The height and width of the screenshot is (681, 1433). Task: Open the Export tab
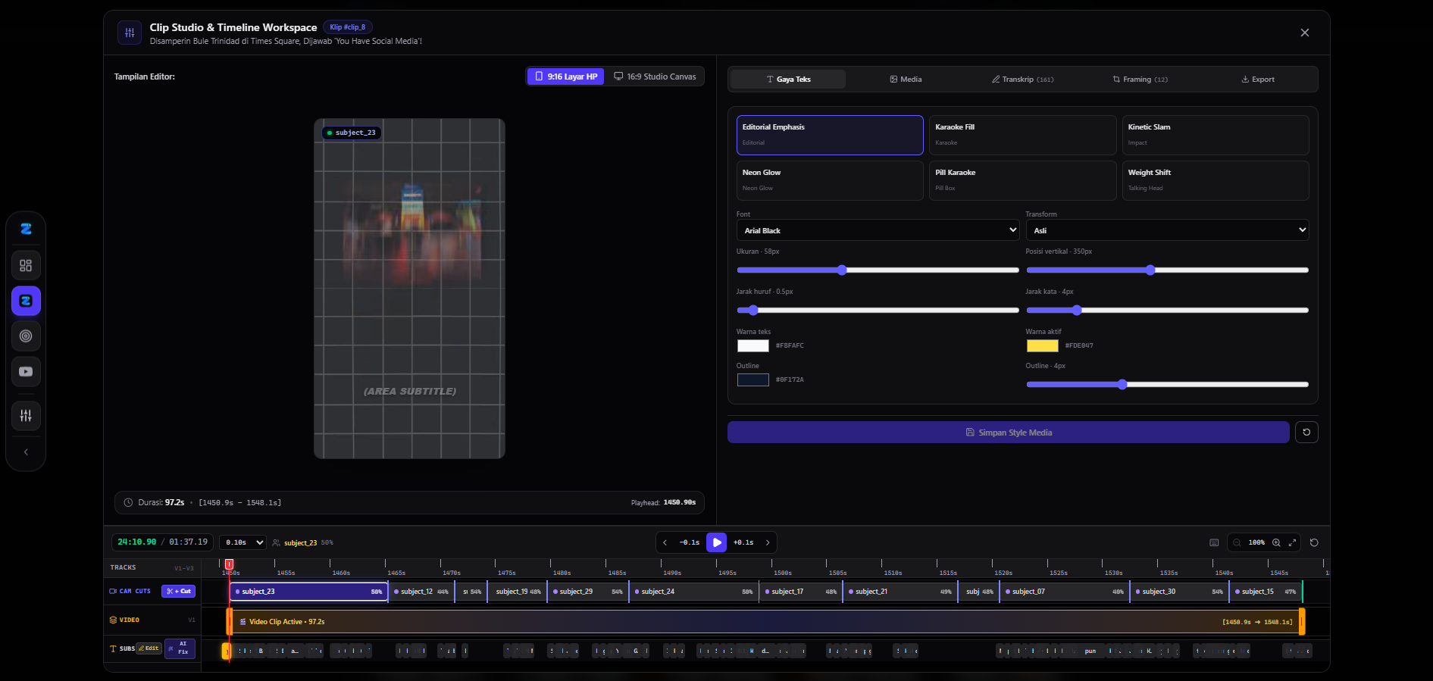(1257, 79)
